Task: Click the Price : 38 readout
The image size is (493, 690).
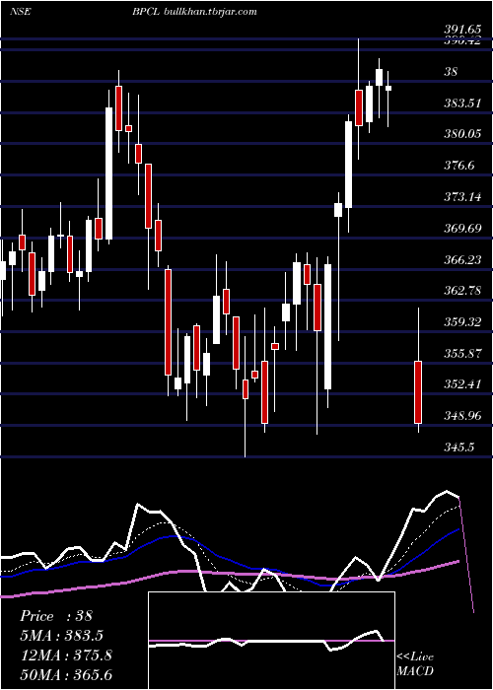Action: [x=56, y=616]
